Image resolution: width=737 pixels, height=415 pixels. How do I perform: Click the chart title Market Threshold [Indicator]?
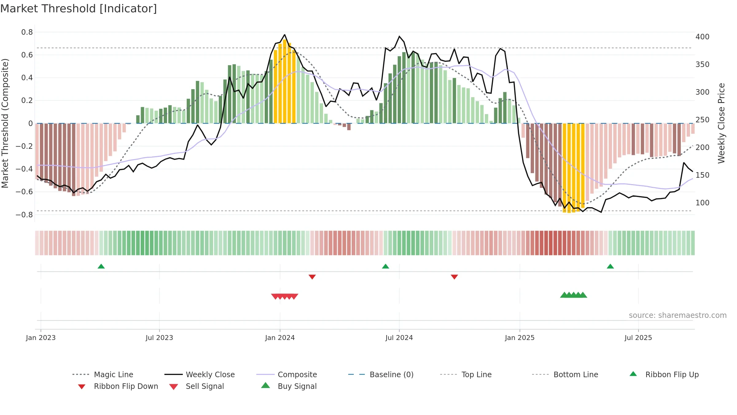[x=79, y=9]
